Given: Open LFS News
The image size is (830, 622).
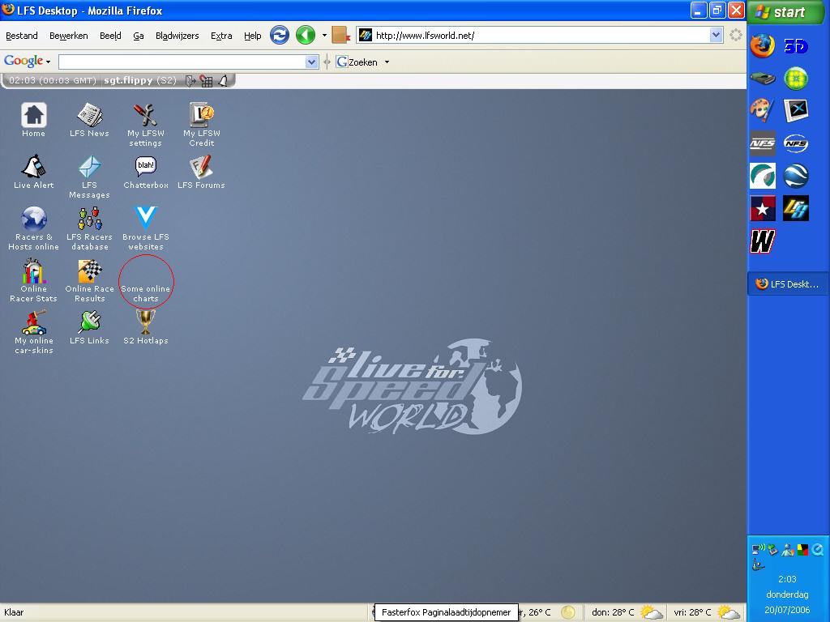Looking at the screenshot, I should click(x=89, y=120).
